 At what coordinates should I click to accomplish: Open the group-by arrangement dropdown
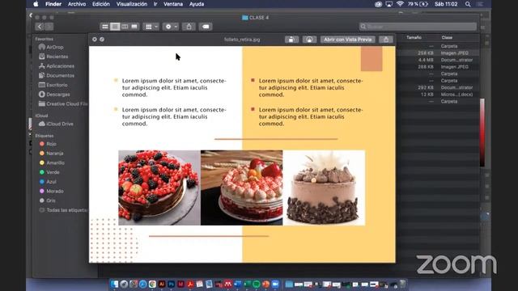[x=151, y=27]
